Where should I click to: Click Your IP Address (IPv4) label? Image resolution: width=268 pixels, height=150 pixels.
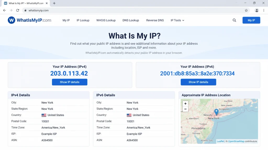coord(70,67)
